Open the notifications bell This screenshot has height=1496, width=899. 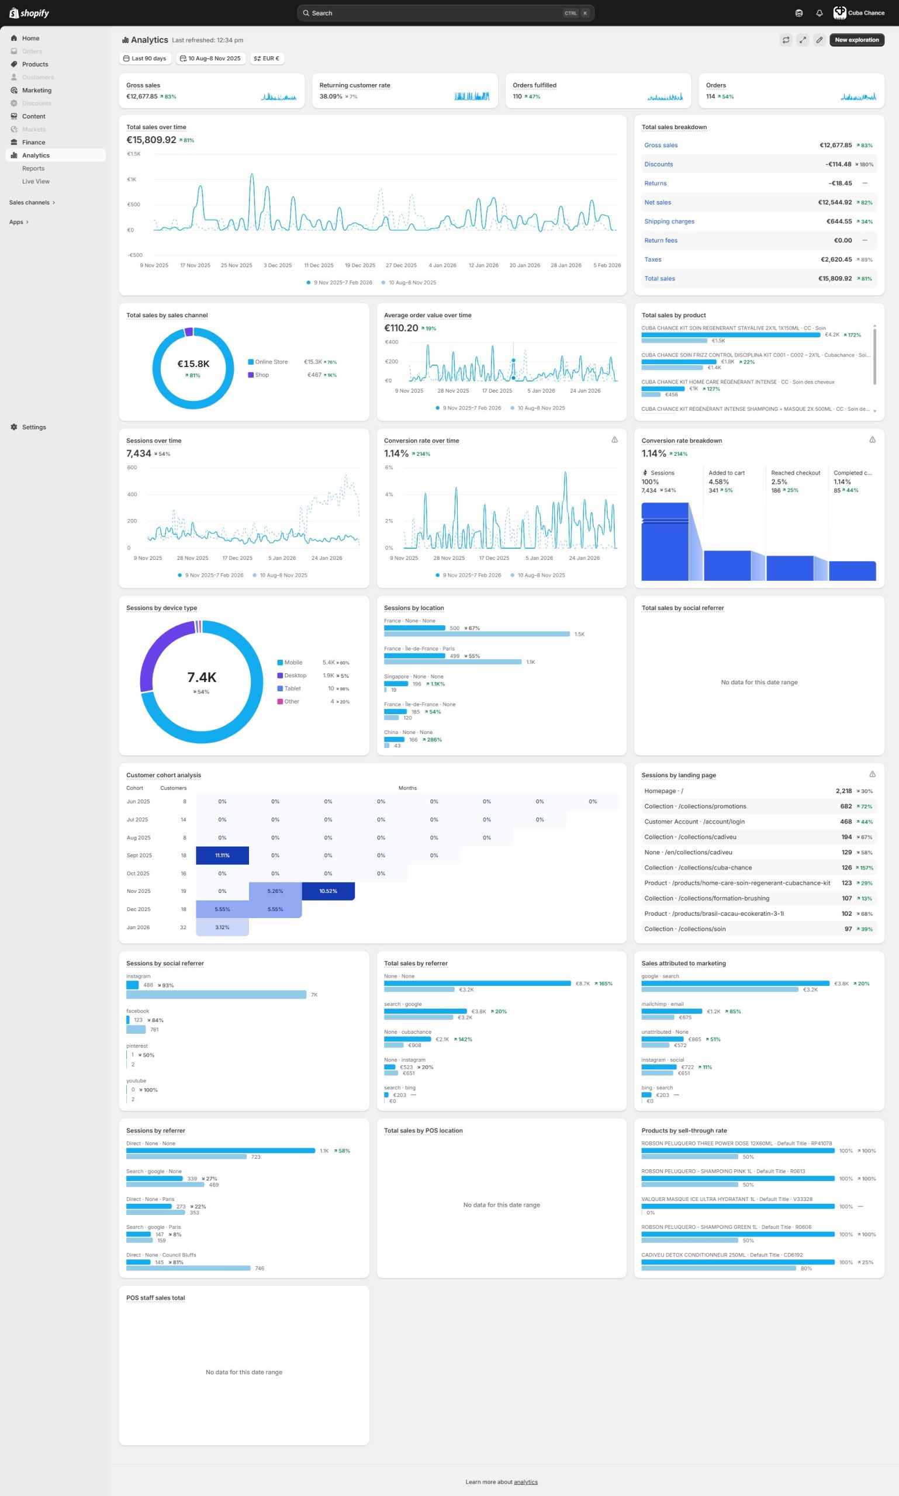tap(819, 13)
